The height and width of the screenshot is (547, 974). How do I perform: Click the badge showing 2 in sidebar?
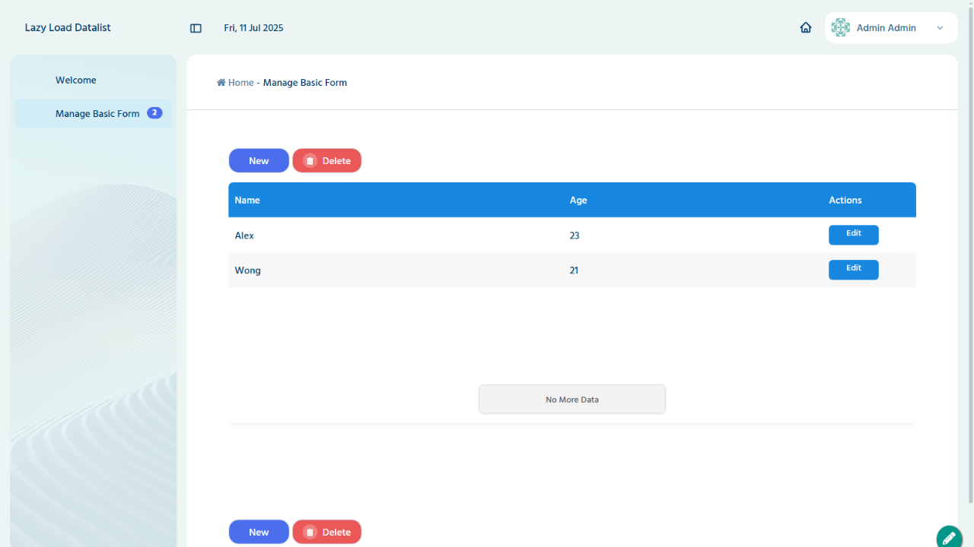point(154,113)
